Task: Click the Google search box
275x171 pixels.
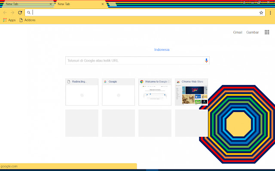Action: pos(133,61)
